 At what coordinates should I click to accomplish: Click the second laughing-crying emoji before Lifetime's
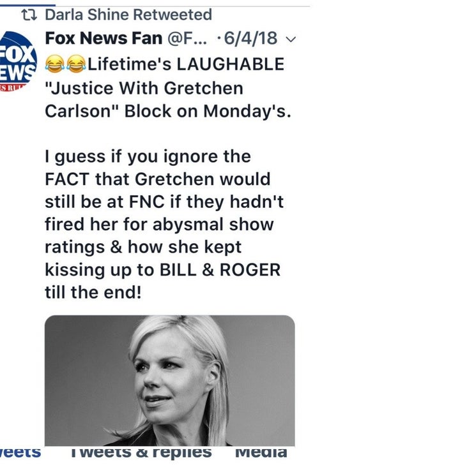coord(76,64)
